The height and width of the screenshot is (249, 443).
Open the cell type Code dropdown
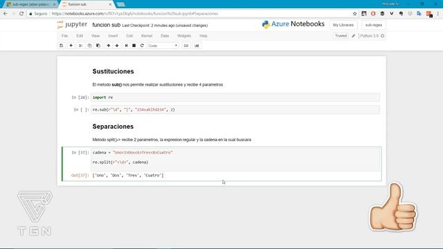(x=163, y=46)
